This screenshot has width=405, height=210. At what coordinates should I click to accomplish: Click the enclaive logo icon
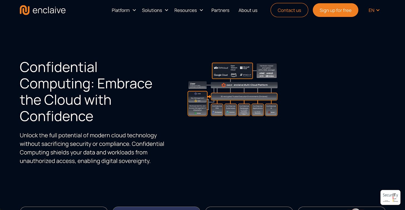tap(24, 10)
